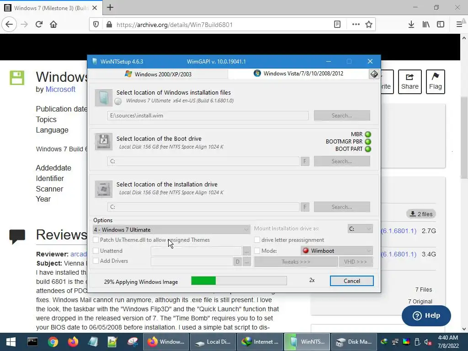The height and width of the screenshot is (351, 468).
Task: Go to Firefox home page icon
Action: tap(53, 25)
